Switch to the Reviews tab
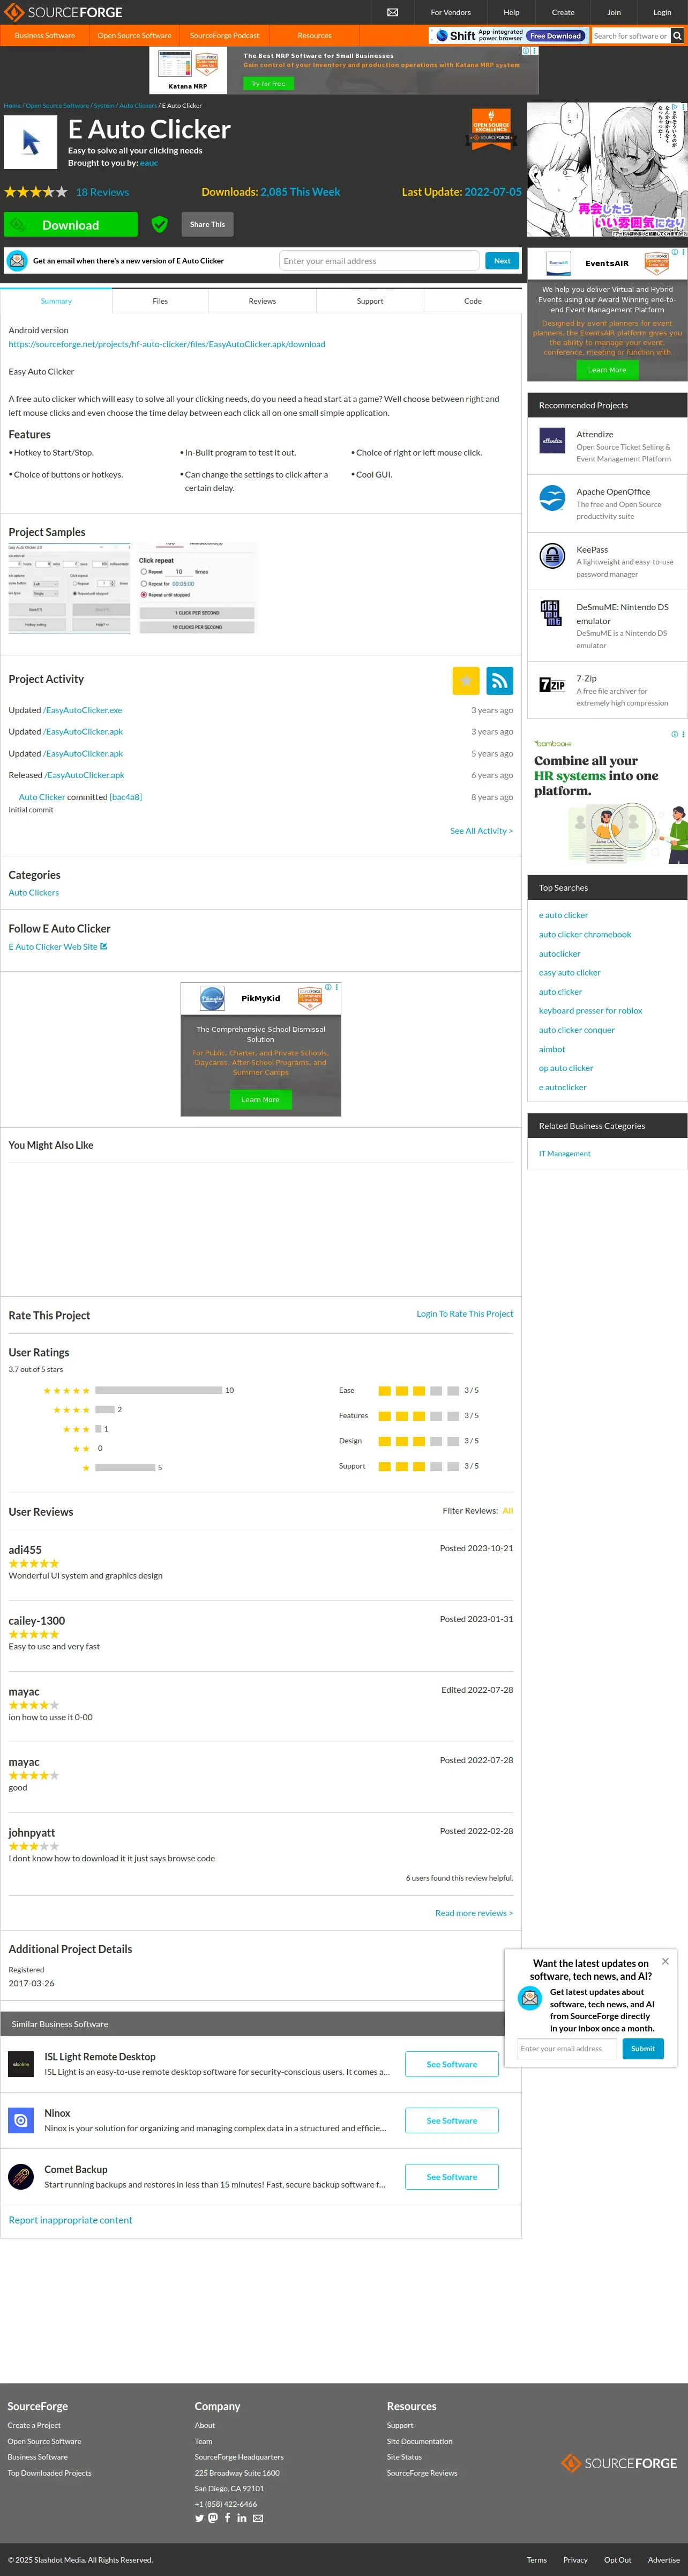The height and width of the screenshot is (2576, 688). (x=263, y=301)
